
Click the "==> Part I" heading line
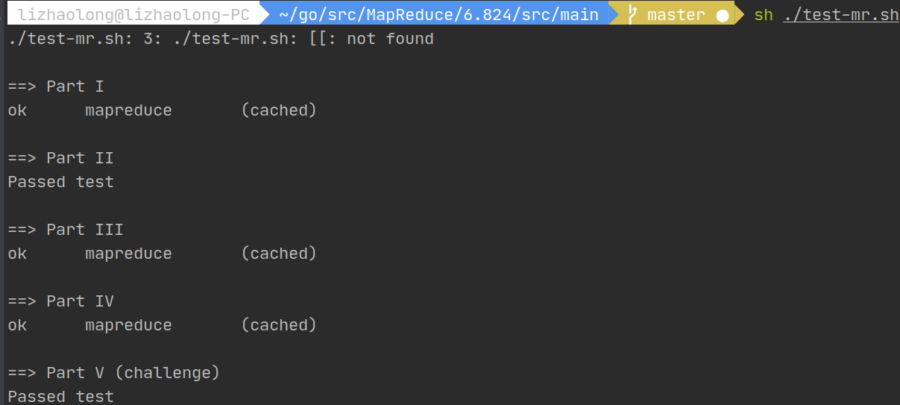point(56,87)
